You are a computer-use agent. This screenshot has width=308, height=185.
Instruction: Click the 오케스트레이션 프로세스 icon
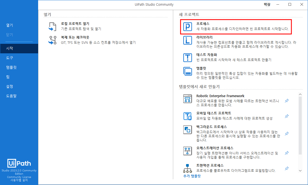coord(187,151)
